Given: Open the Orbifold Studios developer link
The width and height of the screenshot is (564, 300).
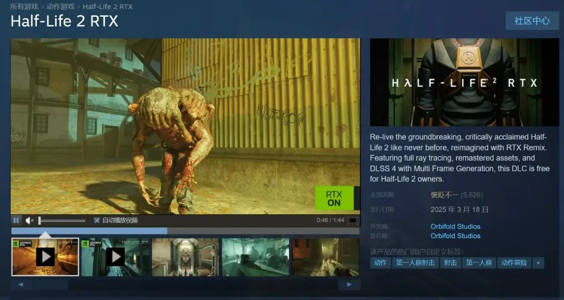Looking at the screenshot, I should click(455, 226).
